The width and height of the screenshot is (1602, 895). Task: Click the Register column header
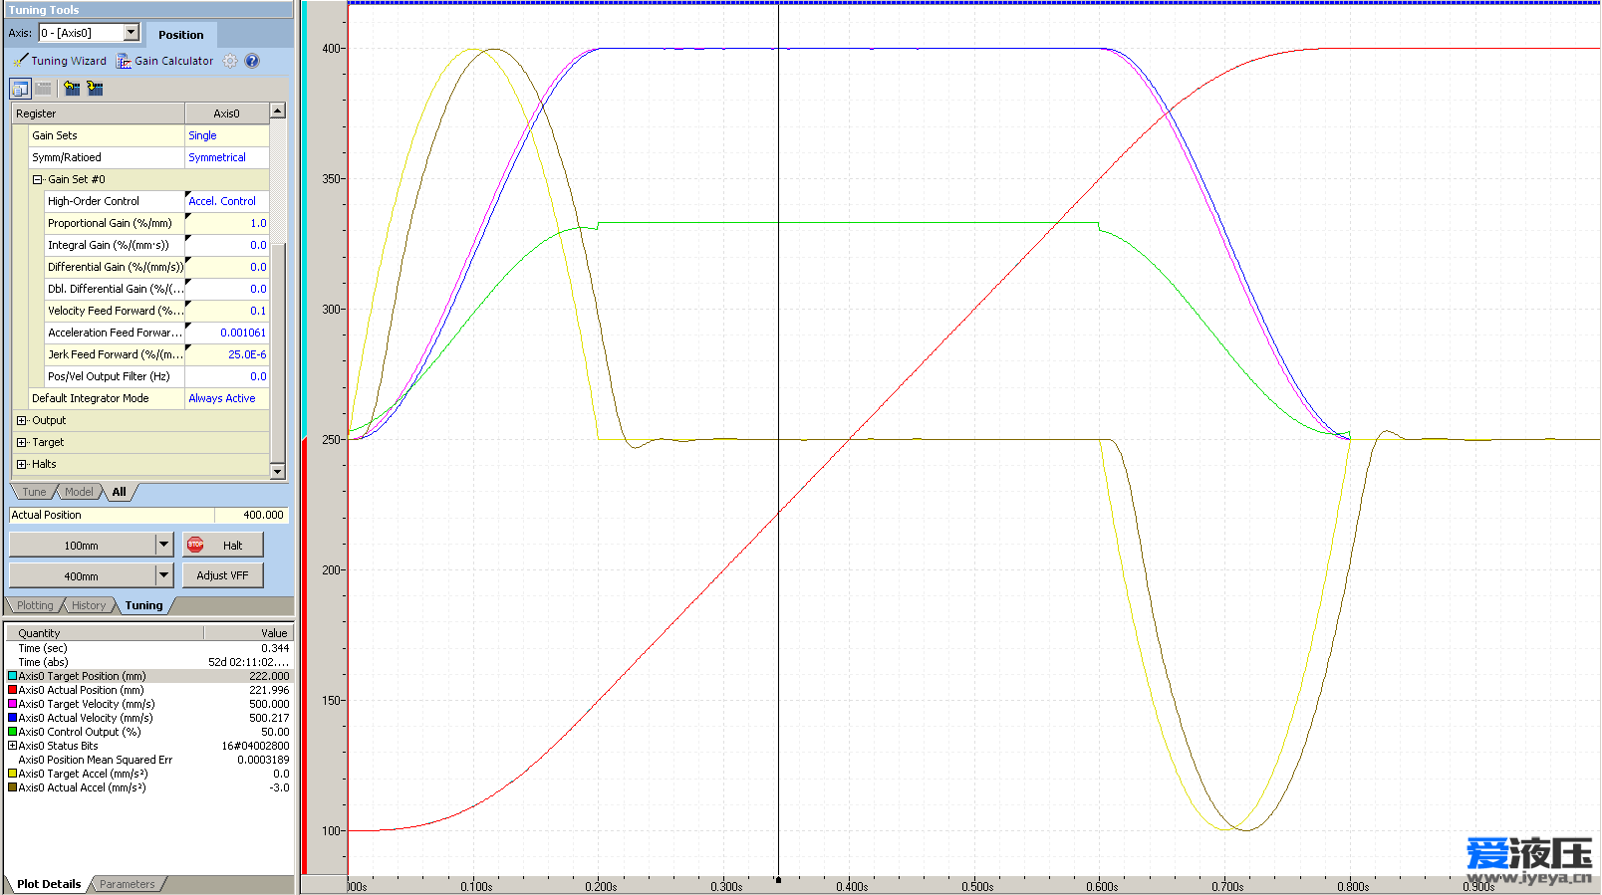[98, 113]
